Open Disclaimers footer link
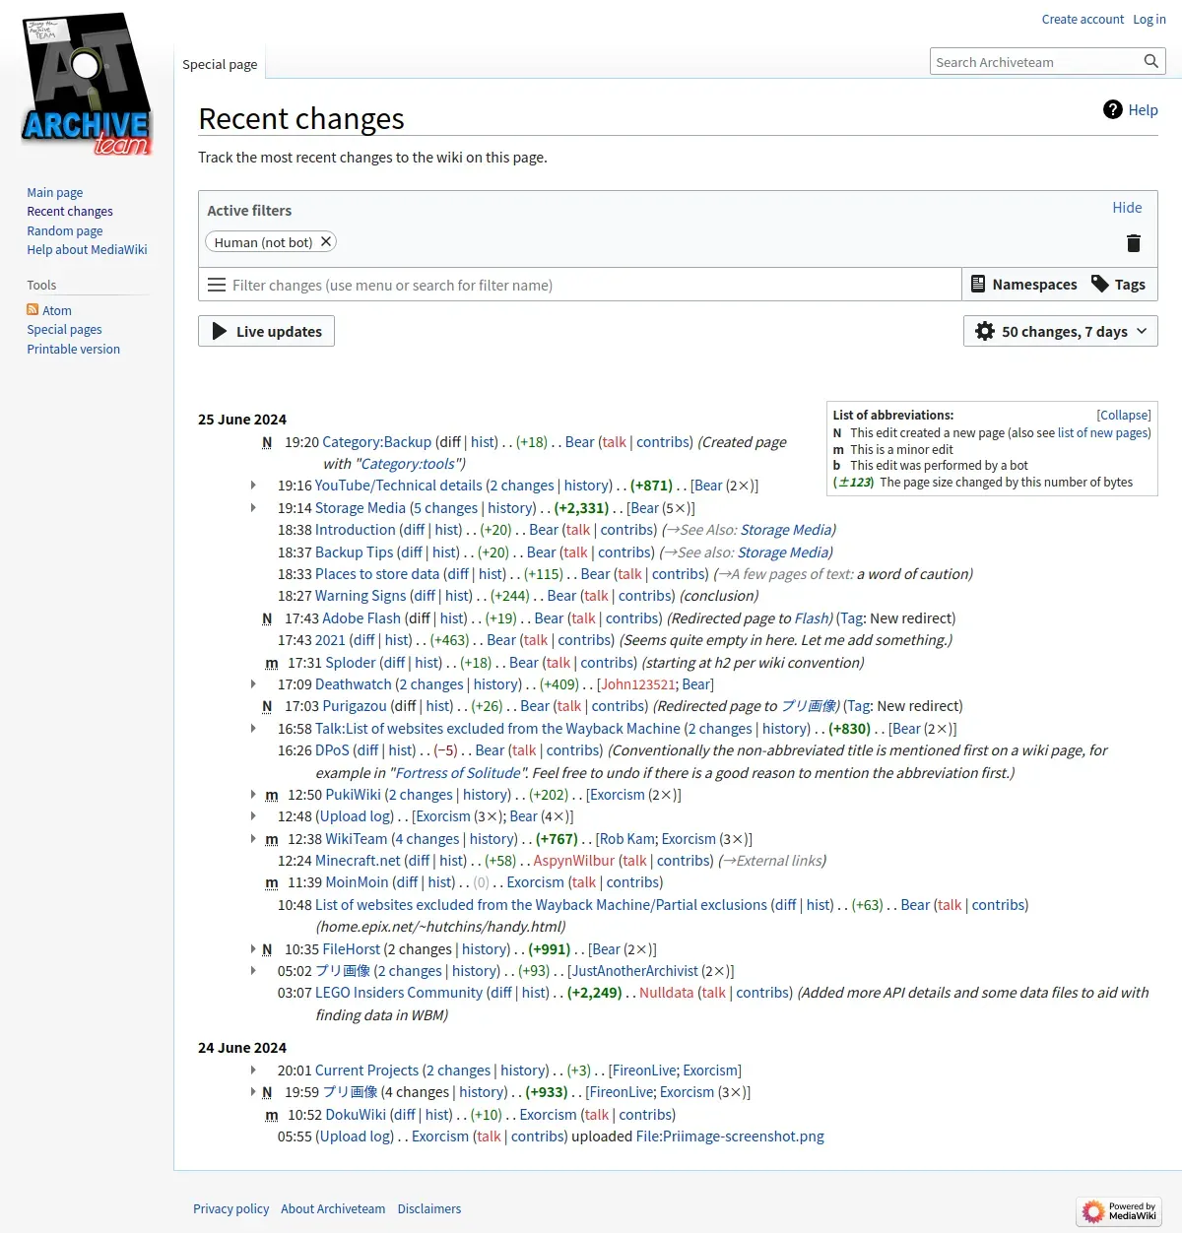1182x1233 pixels. click(429, 1209)
